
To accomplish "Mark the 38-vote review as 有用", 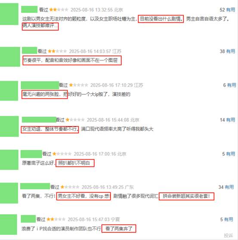I will (x=231, y=51).
